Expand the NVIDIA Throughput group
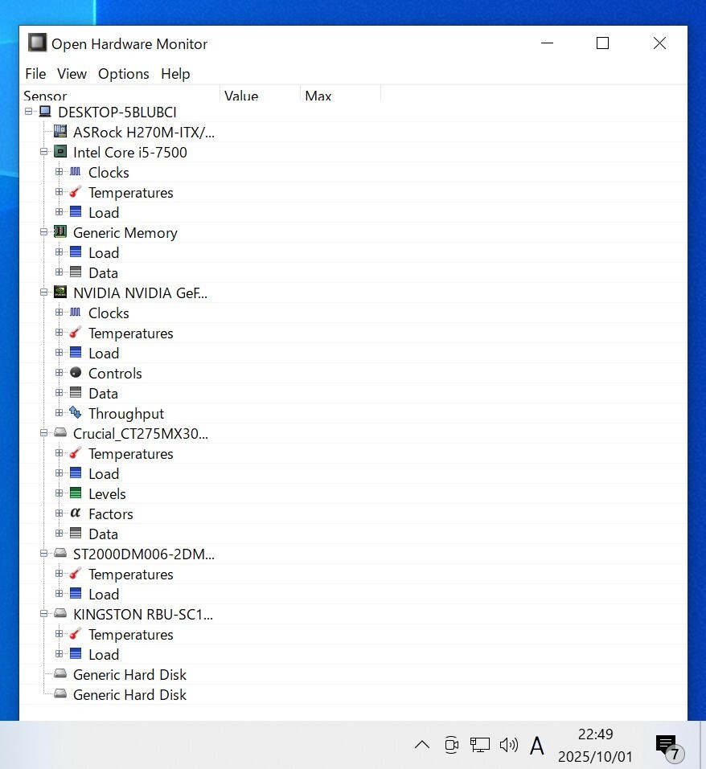 click(x=59, y=414)
